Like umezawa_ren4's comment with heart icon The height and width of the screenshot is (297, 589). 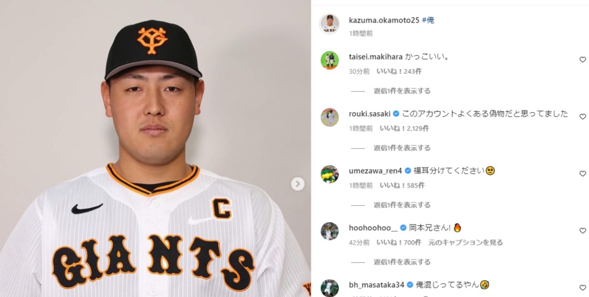point(582,174)
